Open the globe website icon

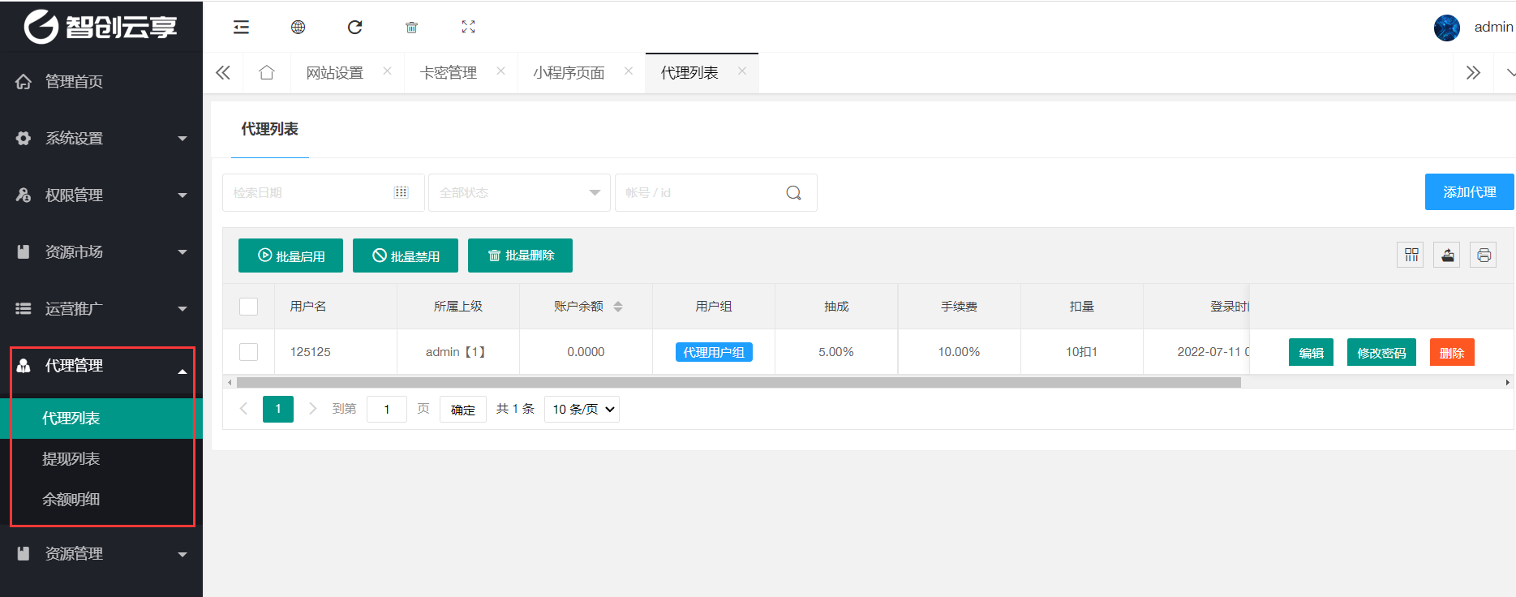coord(298,27)
